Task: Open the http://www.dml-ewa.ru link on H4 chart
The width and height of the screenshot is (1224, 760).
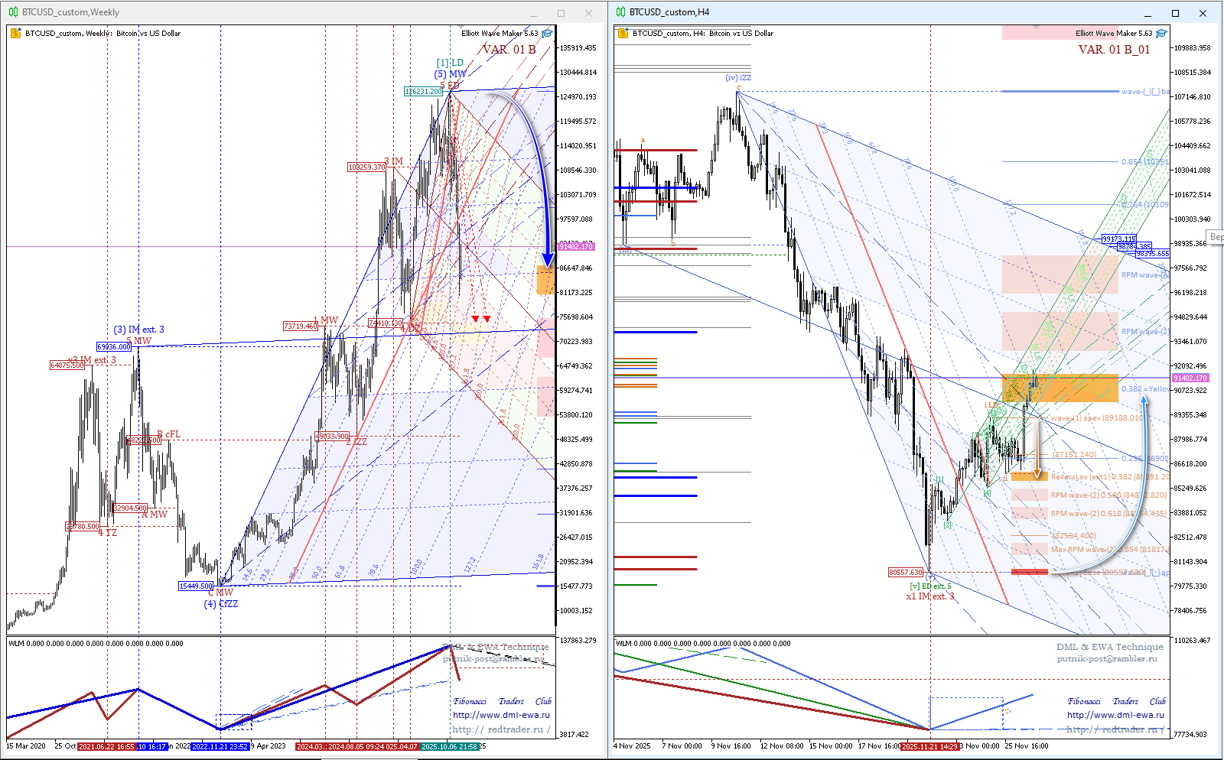Action: [x=1115, y=716]
